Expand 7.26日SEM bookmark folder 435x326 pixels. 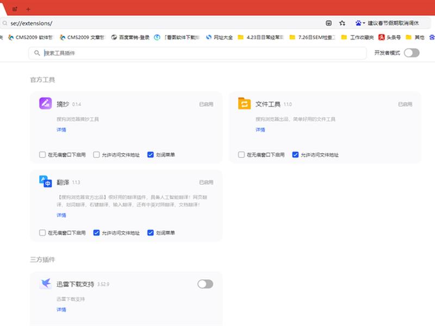[x=312, y=37]
